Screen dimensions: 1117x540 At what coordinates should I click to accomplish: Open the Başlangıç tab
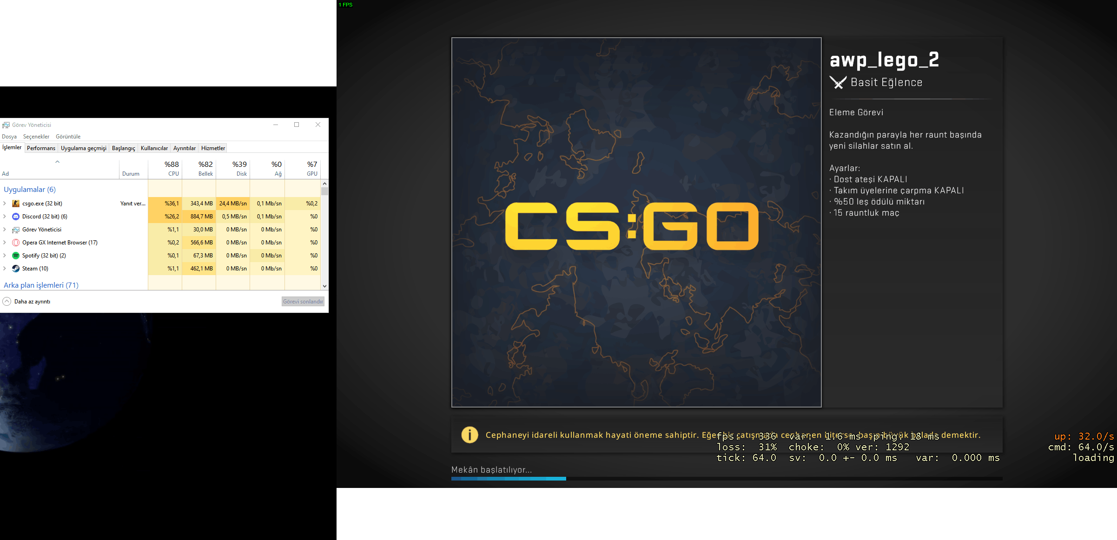(123, 148)
